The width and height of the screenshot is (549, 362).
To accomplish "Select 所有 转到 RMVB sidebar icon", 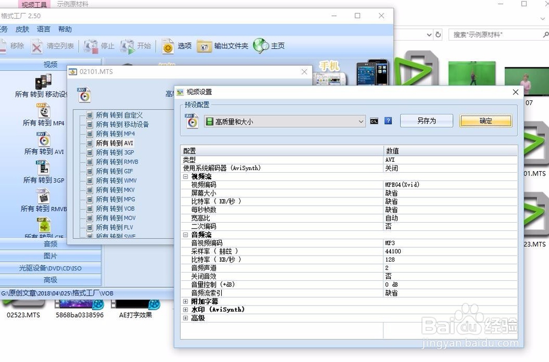I will [x=43, y=196].
